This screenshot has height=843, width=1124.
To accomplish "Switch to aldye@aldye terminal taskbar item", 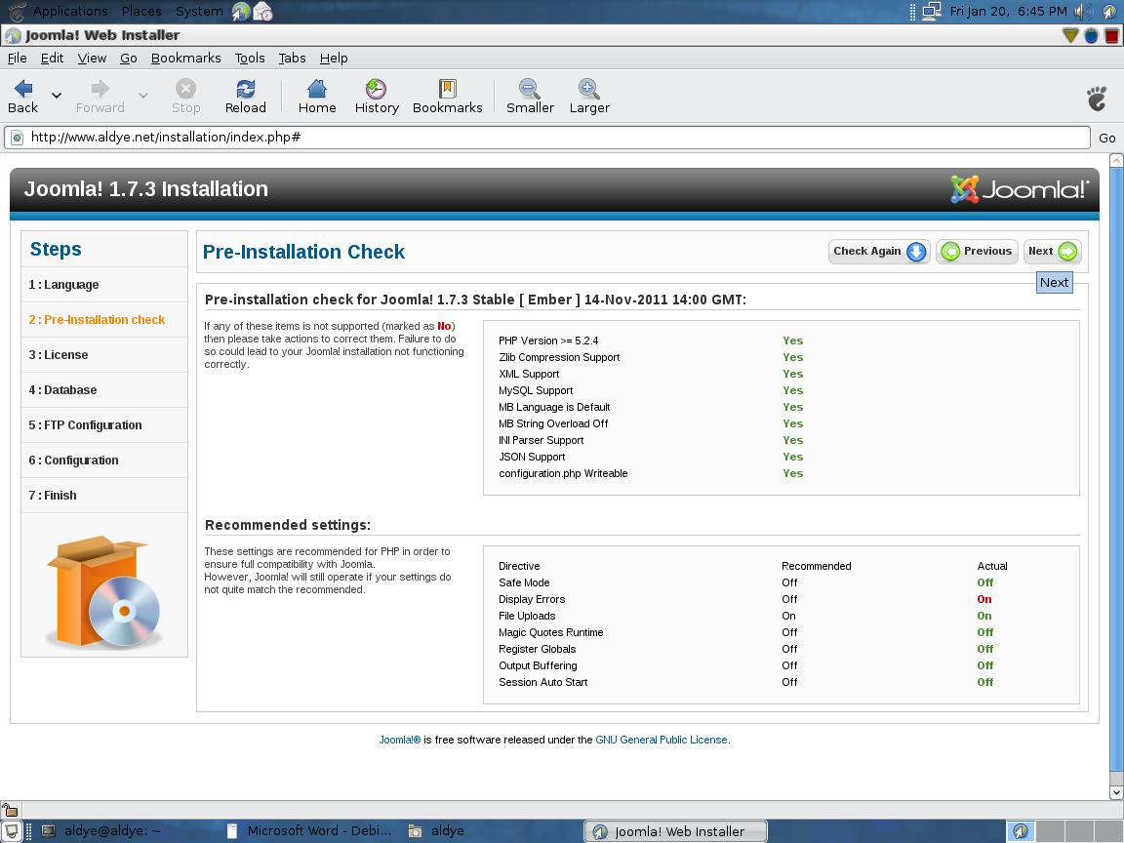I will tap(100, 831).
